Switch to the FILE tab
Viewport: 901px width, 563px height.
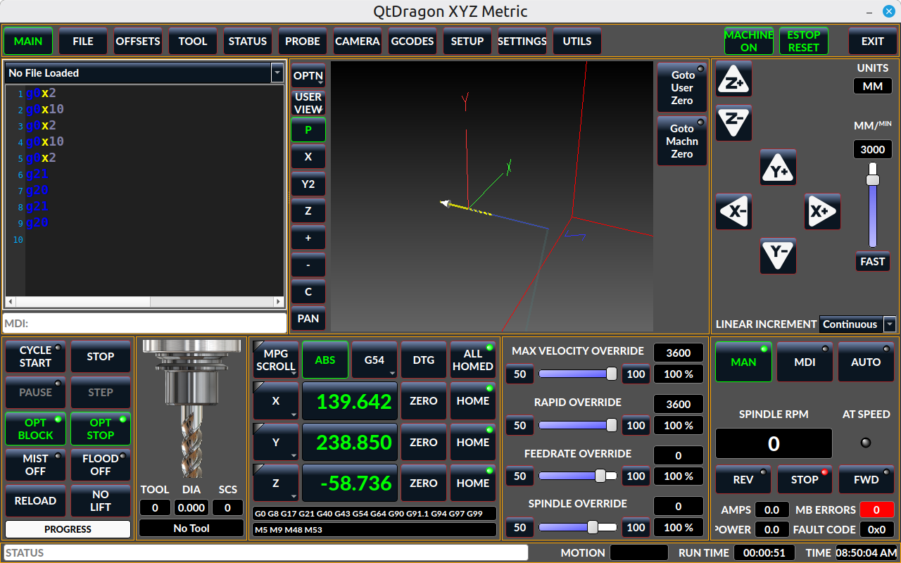pos(83,41)
